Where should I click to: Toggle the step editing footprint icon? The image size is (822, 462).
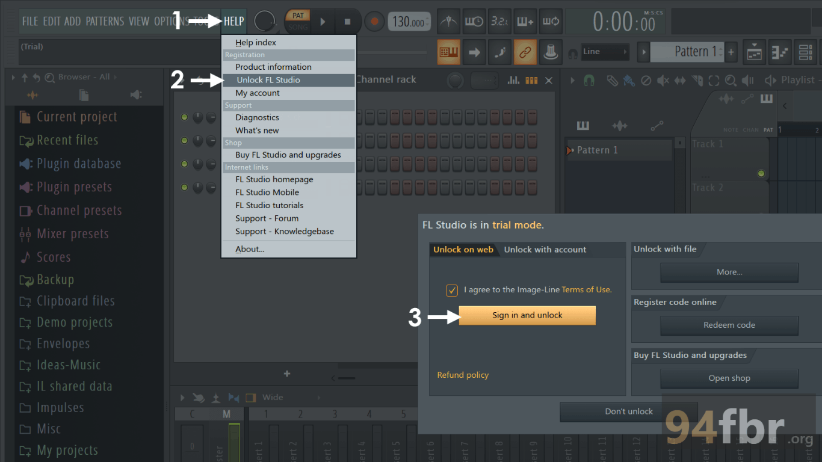499,52
